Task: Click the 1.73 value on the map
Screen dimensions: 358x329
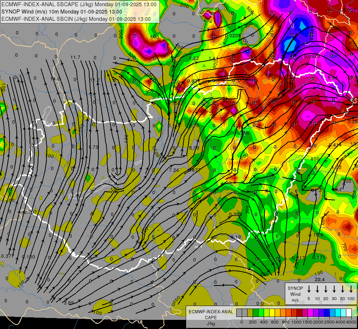Action: [x=93, y=147]
